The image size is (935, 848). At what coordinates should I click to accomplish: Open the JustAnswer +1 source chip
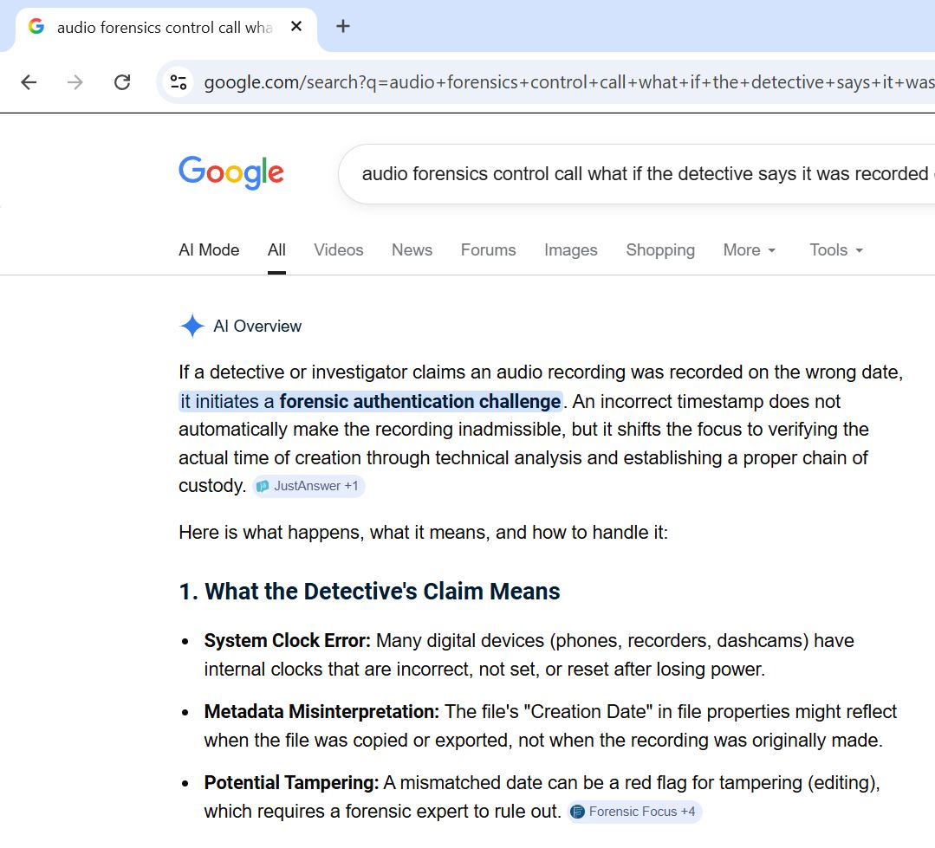[308, 486]
